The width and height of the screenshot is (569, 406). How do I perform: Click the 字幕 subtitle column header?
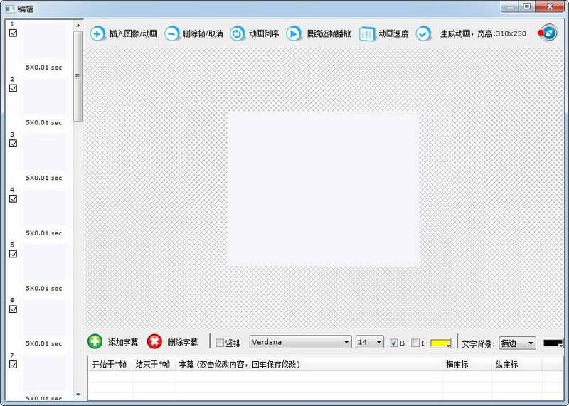point(309,365)
